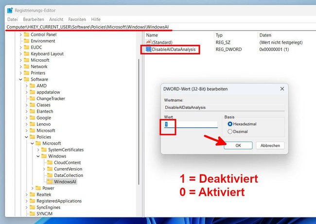The height and width of the screenshot is (224, 316).
Task: Open the Ansicht menu
Action: (56, 19)
